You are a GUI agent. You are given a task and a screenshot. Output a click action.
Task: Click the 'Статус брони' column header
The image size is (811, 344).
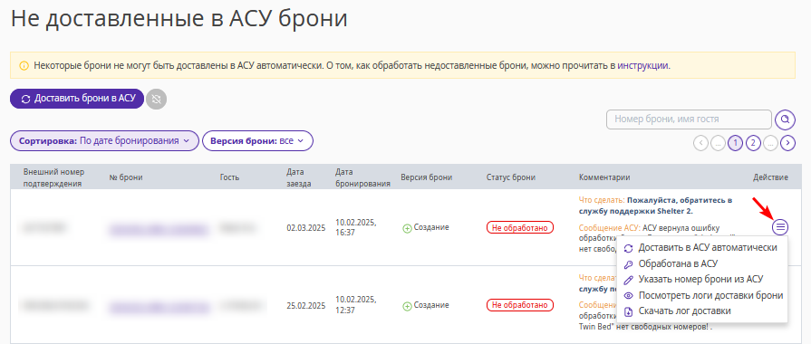[511, 177]
